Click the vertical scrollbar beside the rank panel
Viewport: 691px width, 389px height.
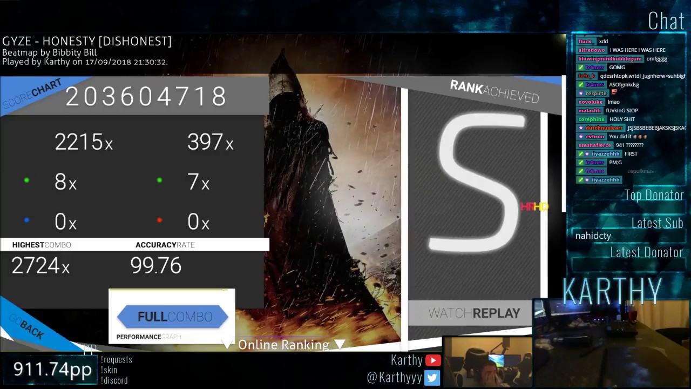click(x=564, y=144)
